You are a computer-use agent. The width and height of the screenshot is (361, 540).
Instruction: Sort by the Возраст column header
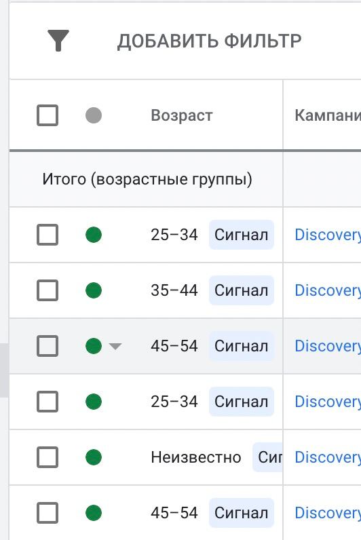(x=182, y=115)
